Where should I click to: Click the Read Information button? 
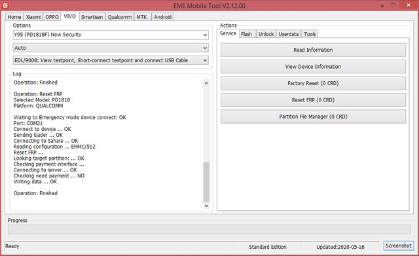pos(313,50)
